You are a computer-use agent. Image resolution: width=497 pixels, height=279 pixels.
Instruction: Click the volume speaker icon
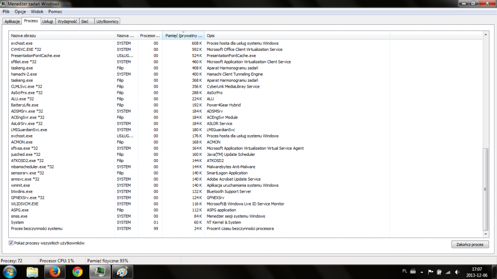click(x=456, y=272)
